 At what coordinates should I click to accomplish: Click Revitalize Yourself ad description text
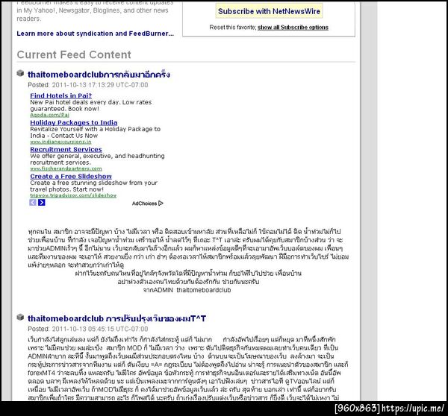[95, 132]
